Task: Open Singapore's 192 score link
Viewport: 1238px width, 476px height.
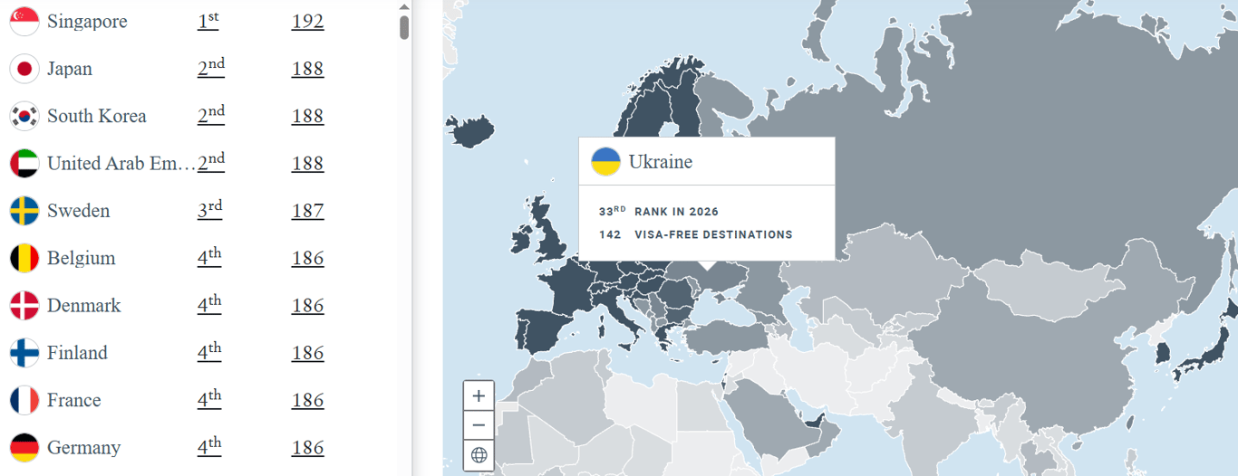Action: [308, 22]
